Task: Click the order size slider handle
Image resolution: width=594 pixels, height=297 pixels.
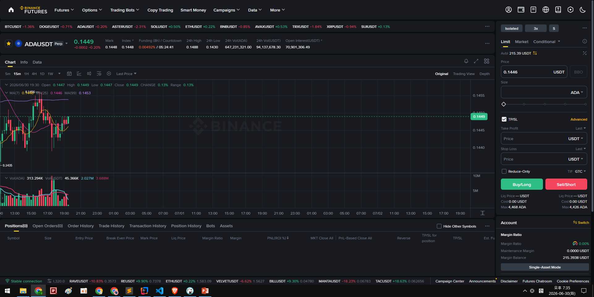Action: tap(504, 104)
